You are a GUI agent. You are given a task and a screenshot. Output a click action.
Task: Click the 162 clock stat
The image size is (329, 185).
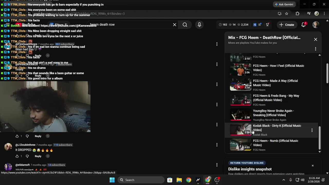pyautogui.click(x=223, y=25)
